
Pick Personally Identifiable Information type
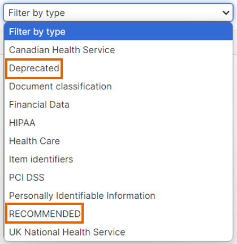coord(118,196)
